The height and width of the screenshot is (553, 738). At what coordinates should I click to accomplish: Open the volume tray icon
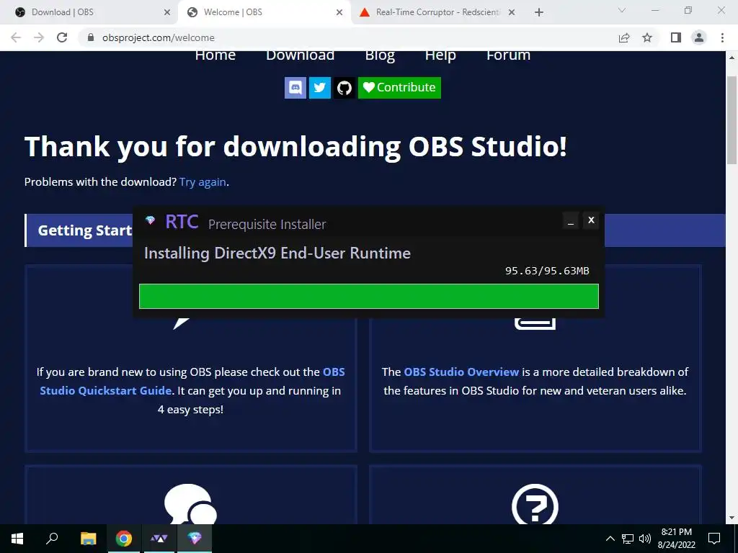(x=645, y=539)
